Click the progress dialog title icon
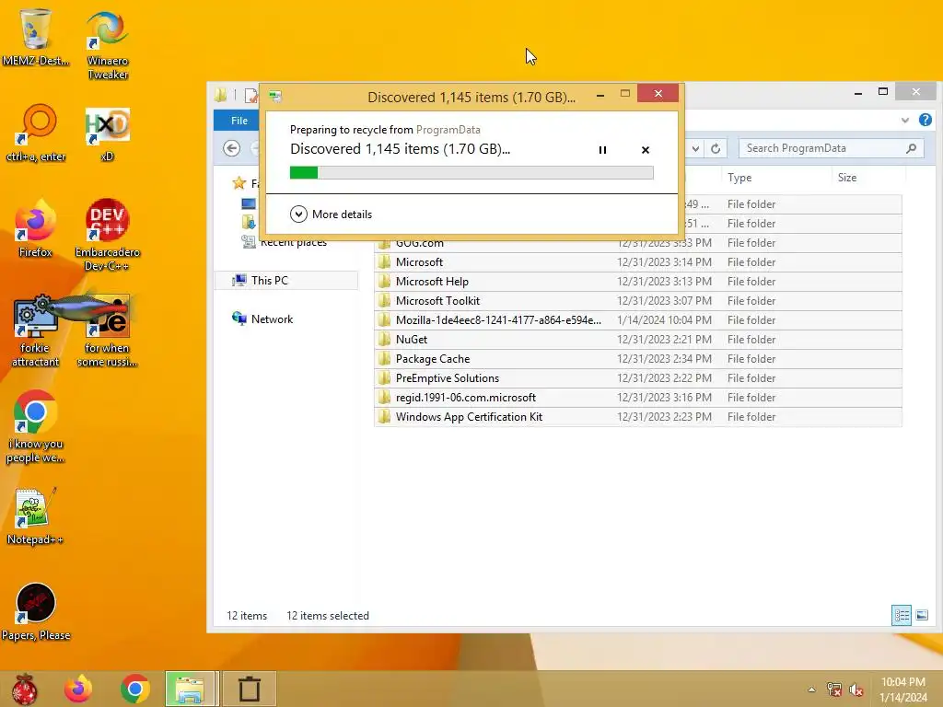This screenshot has width=943, height=707. pyautogui.click(x=275, y=96)
